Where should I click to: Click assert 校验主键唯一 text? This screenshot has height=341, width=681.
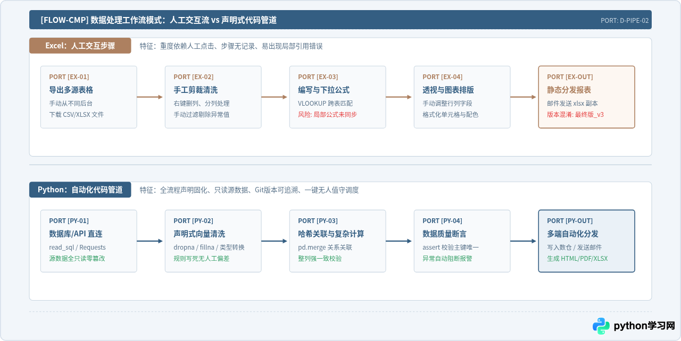451,248
